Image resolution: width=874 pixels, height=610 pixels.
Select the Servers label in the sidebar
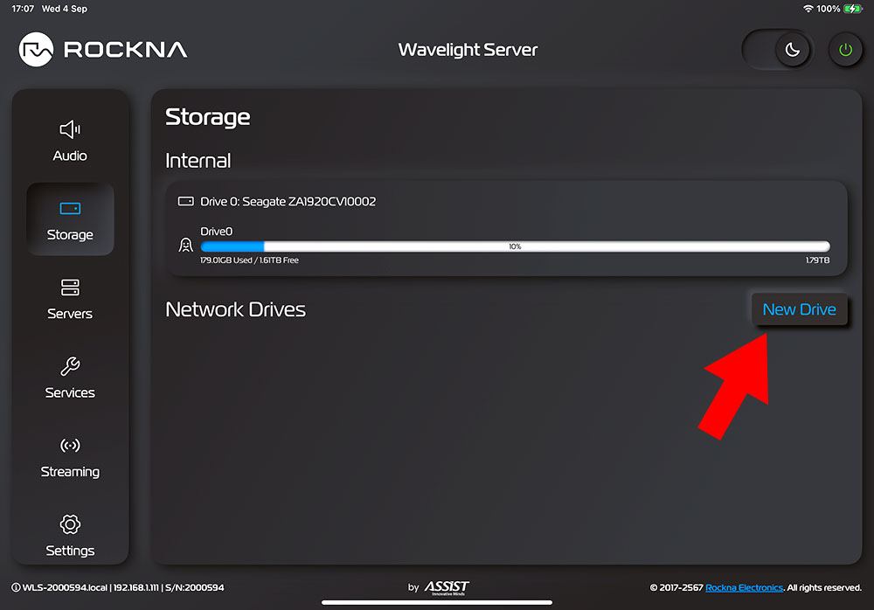tap(70, 314)
